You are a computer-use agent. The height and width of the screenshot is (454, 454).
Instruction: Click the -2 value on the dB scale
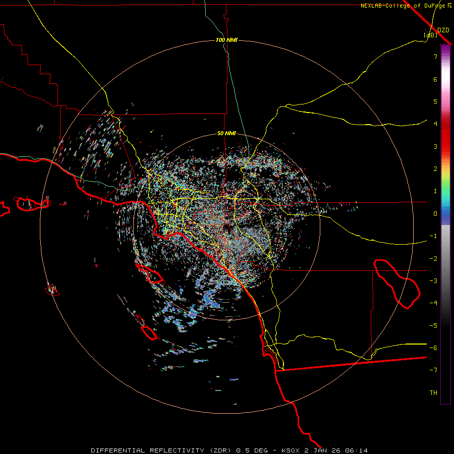(433, 259)
